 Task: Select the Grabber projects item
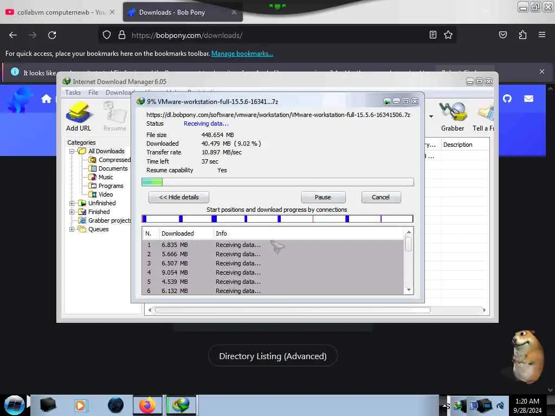tap(105, 221)
